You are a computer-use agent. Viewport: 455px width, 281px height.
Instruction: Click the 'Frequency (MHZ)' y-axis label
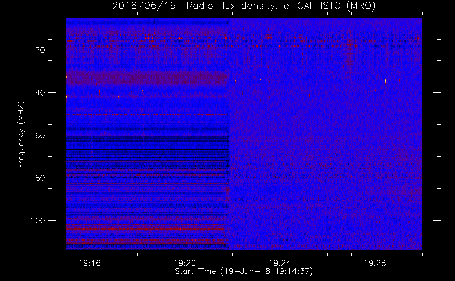coord(21,135)
